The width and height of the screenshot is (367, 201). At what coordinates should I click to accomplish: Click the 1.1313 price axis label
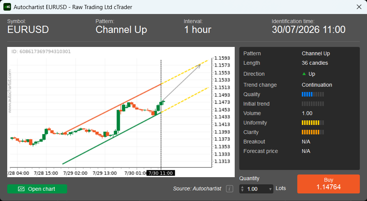(x=222, y=161)
